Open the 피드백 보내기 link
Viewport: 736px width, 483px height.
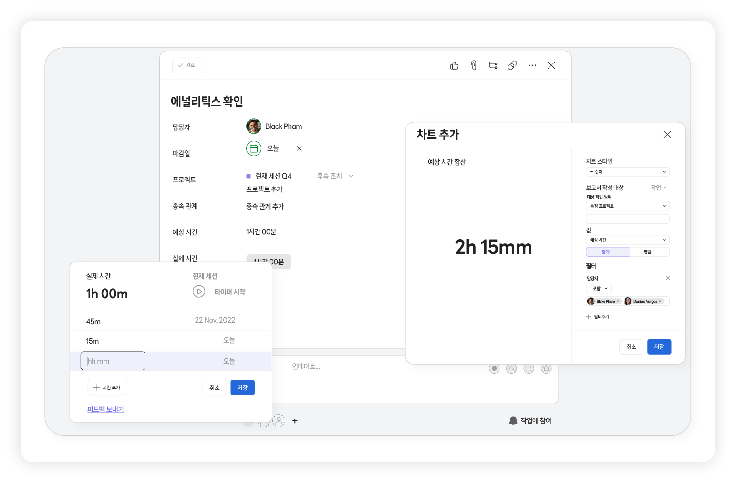pos(105,409)
